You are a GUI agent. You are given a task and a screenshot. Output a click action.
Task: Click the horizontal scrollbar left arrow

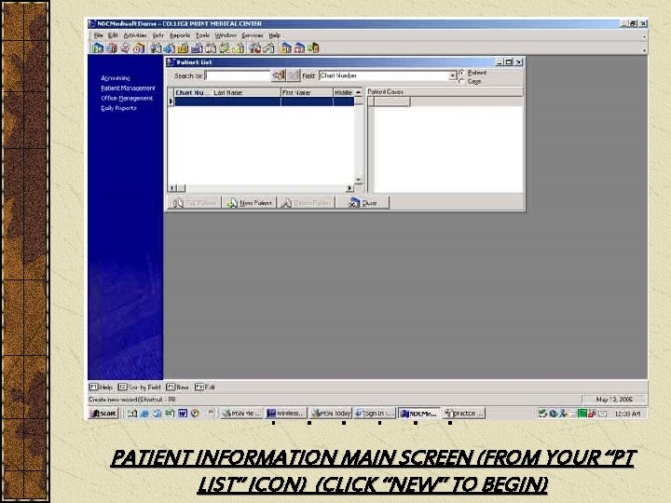point(173,188)
